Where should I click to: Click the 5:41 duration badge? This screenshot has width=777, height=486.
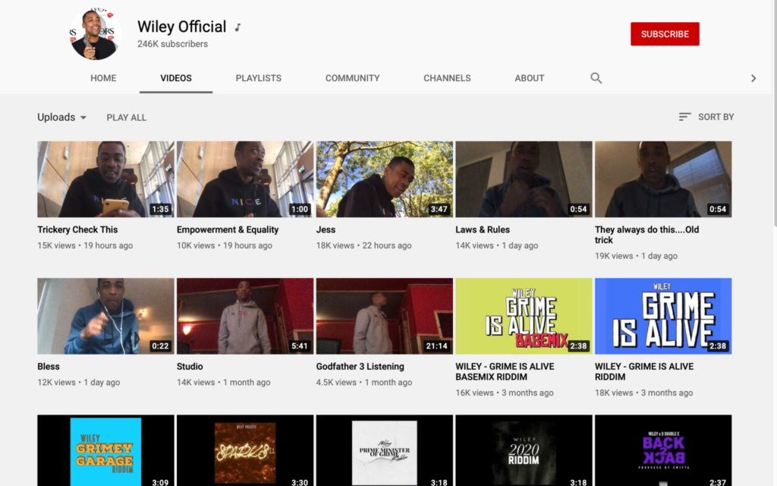(299, 346)
